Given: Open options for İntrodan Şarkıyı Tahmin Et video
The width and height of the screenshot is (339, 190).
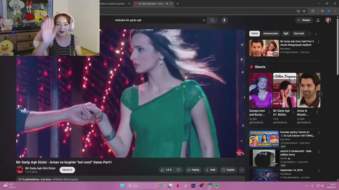Looking at the screenshot, I should pyautogui.click(x=319, y=133).
